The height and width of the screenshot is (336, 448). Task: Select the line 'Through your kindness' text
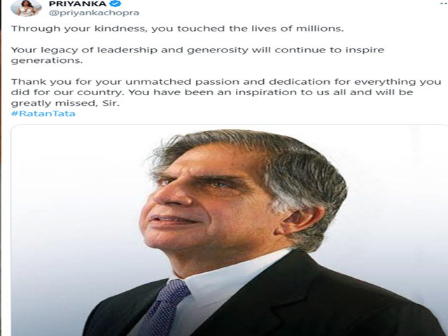pos(177,29)
